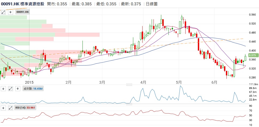Click the tallest volume peak in May
The width and height of the screenshot is (259, 127).
click(181, 86)
